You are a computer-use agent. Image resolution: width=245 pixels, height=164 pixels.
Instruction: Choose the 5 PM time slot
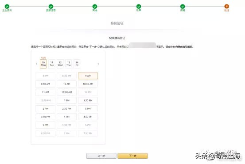tap(46, 125)
